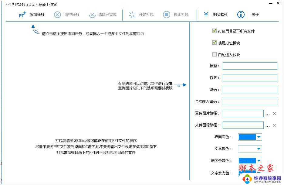Click the 开始打包 spinner icon
The image size is (284, 185).
point(132,15)
